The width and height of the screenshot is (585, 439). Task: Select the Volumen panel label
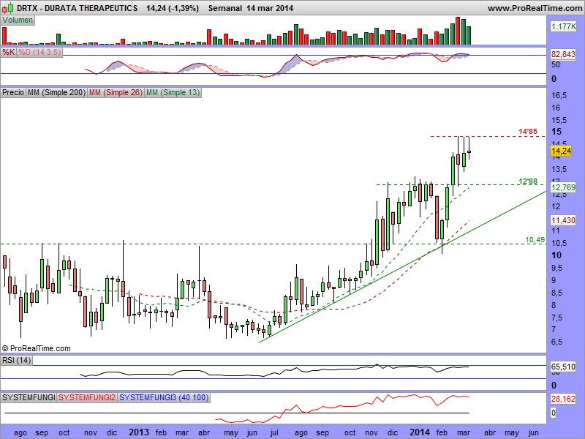18,20
